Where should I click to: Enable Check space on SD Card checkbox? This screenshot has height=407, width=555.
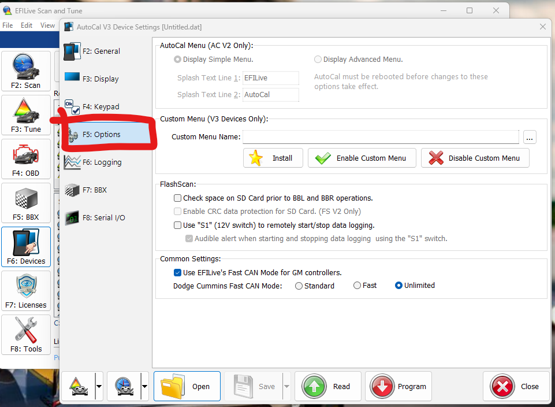click(178, 198)
